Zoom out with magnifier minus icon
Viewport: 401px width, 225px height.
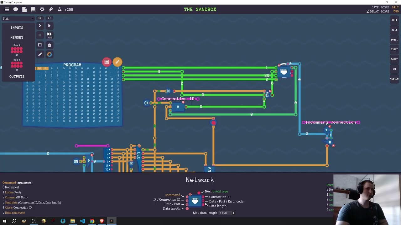point(49,18)
